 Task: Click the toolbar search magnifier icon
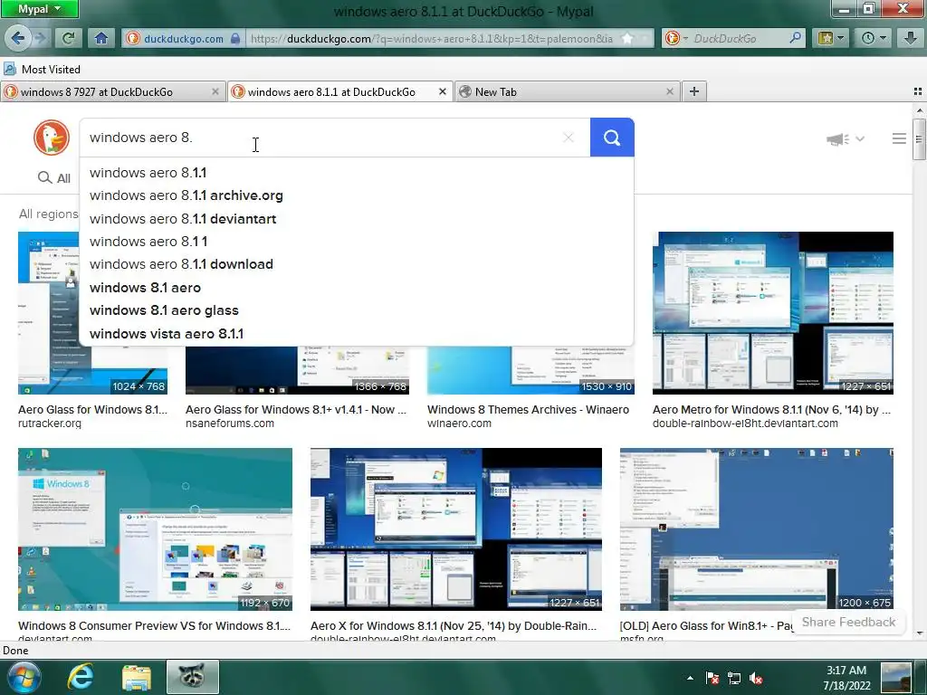[x=796, y=38]
